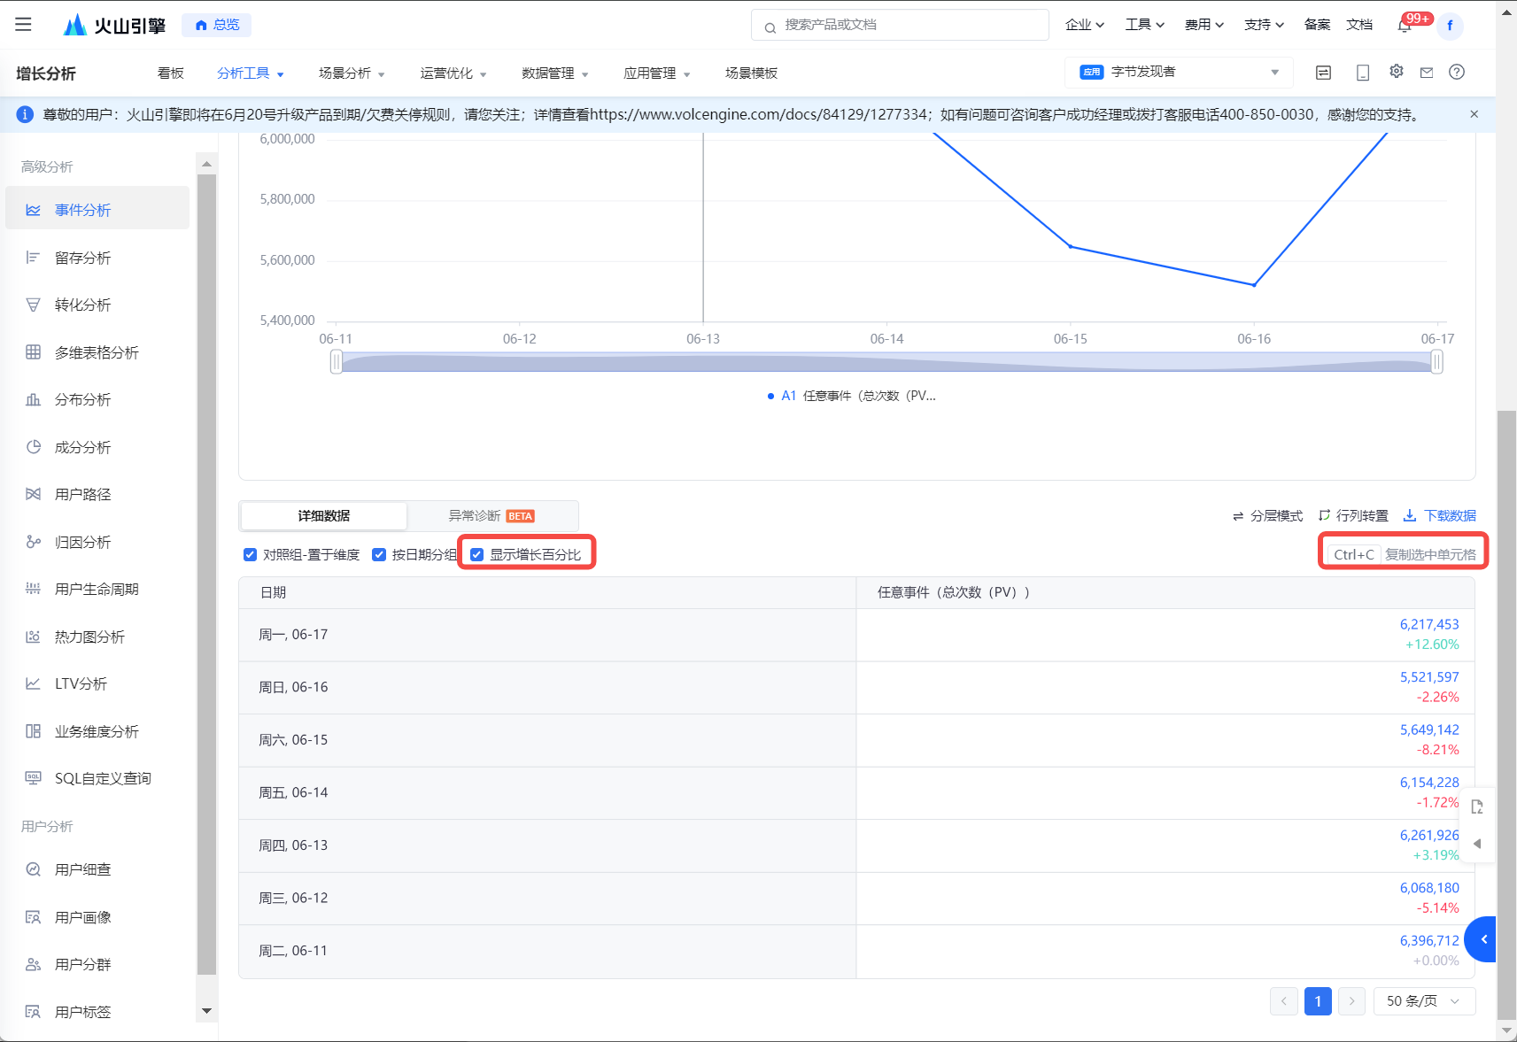
Task: Uncheck 对照组-置于维度 checkbox
Action: (251, 554)
